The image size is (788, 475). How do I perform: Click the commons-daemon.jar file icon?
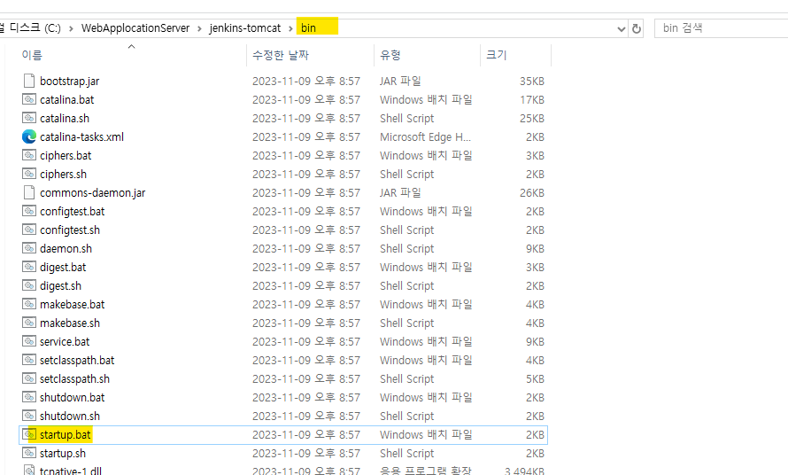click(29, 192)
